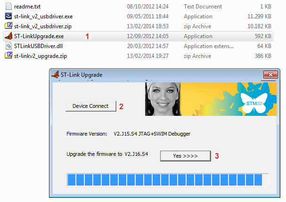Click the date 12/09/2012 14:05
Viewport: 286px width, 202px height.
147,36
